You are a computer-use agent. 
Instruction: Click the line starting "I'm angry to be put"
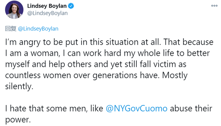coord(109,42)
